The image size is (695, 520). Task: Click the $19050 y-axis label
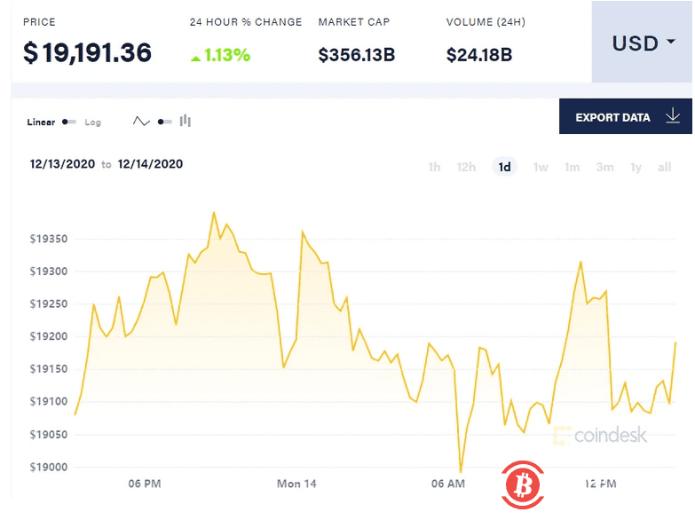tap(49, 435)
